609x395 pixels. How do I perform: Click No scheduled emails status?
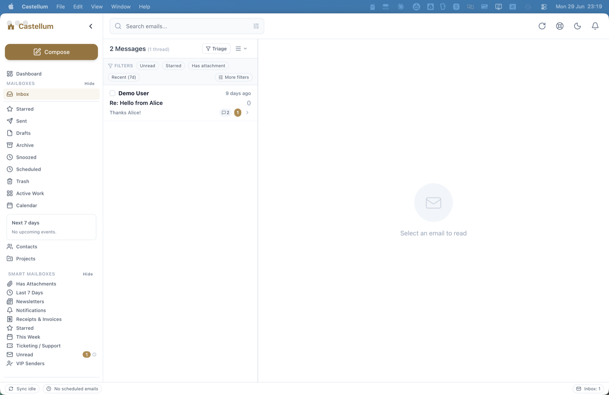click(72, 389)
